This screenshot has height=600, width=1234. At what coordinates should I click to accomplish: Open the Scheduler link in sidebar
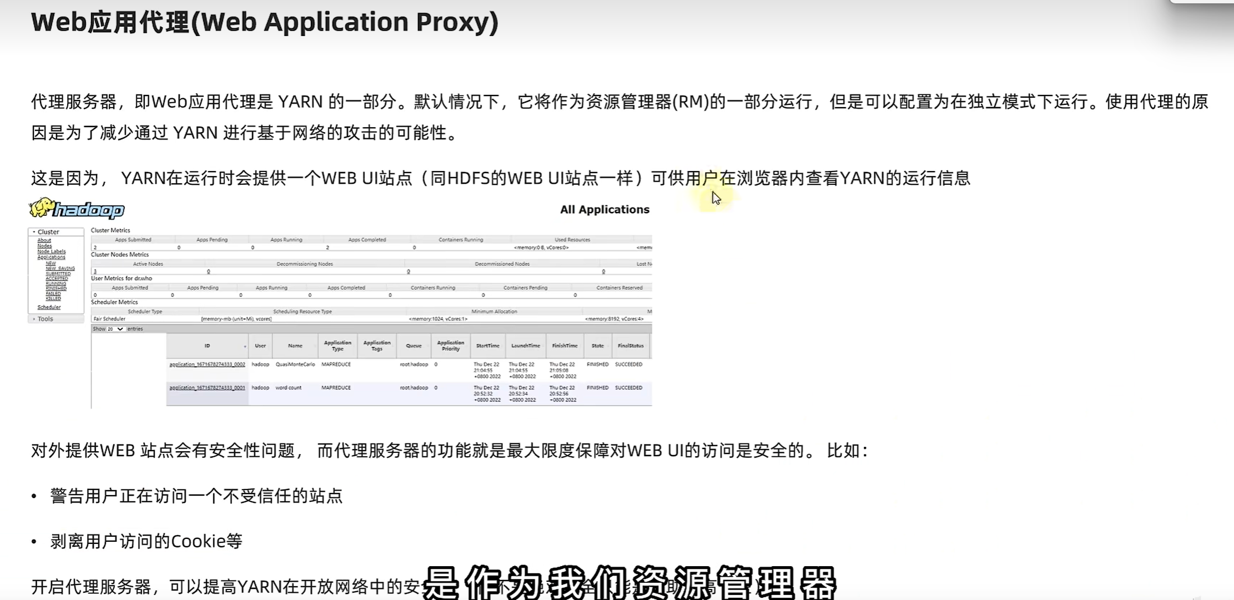point(49,307)
